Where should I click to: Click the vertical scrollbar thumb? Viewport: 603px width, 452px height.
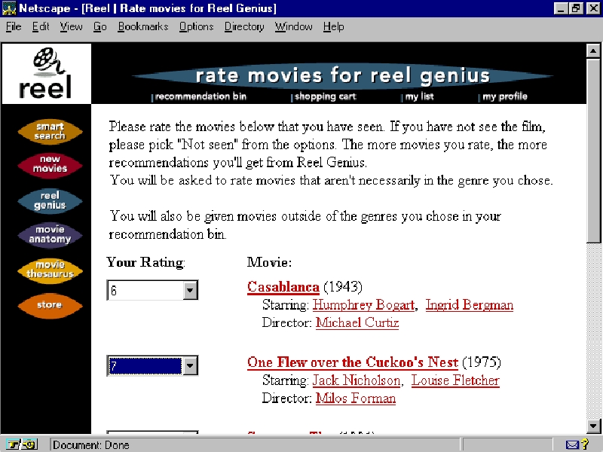tap(593, 150)
